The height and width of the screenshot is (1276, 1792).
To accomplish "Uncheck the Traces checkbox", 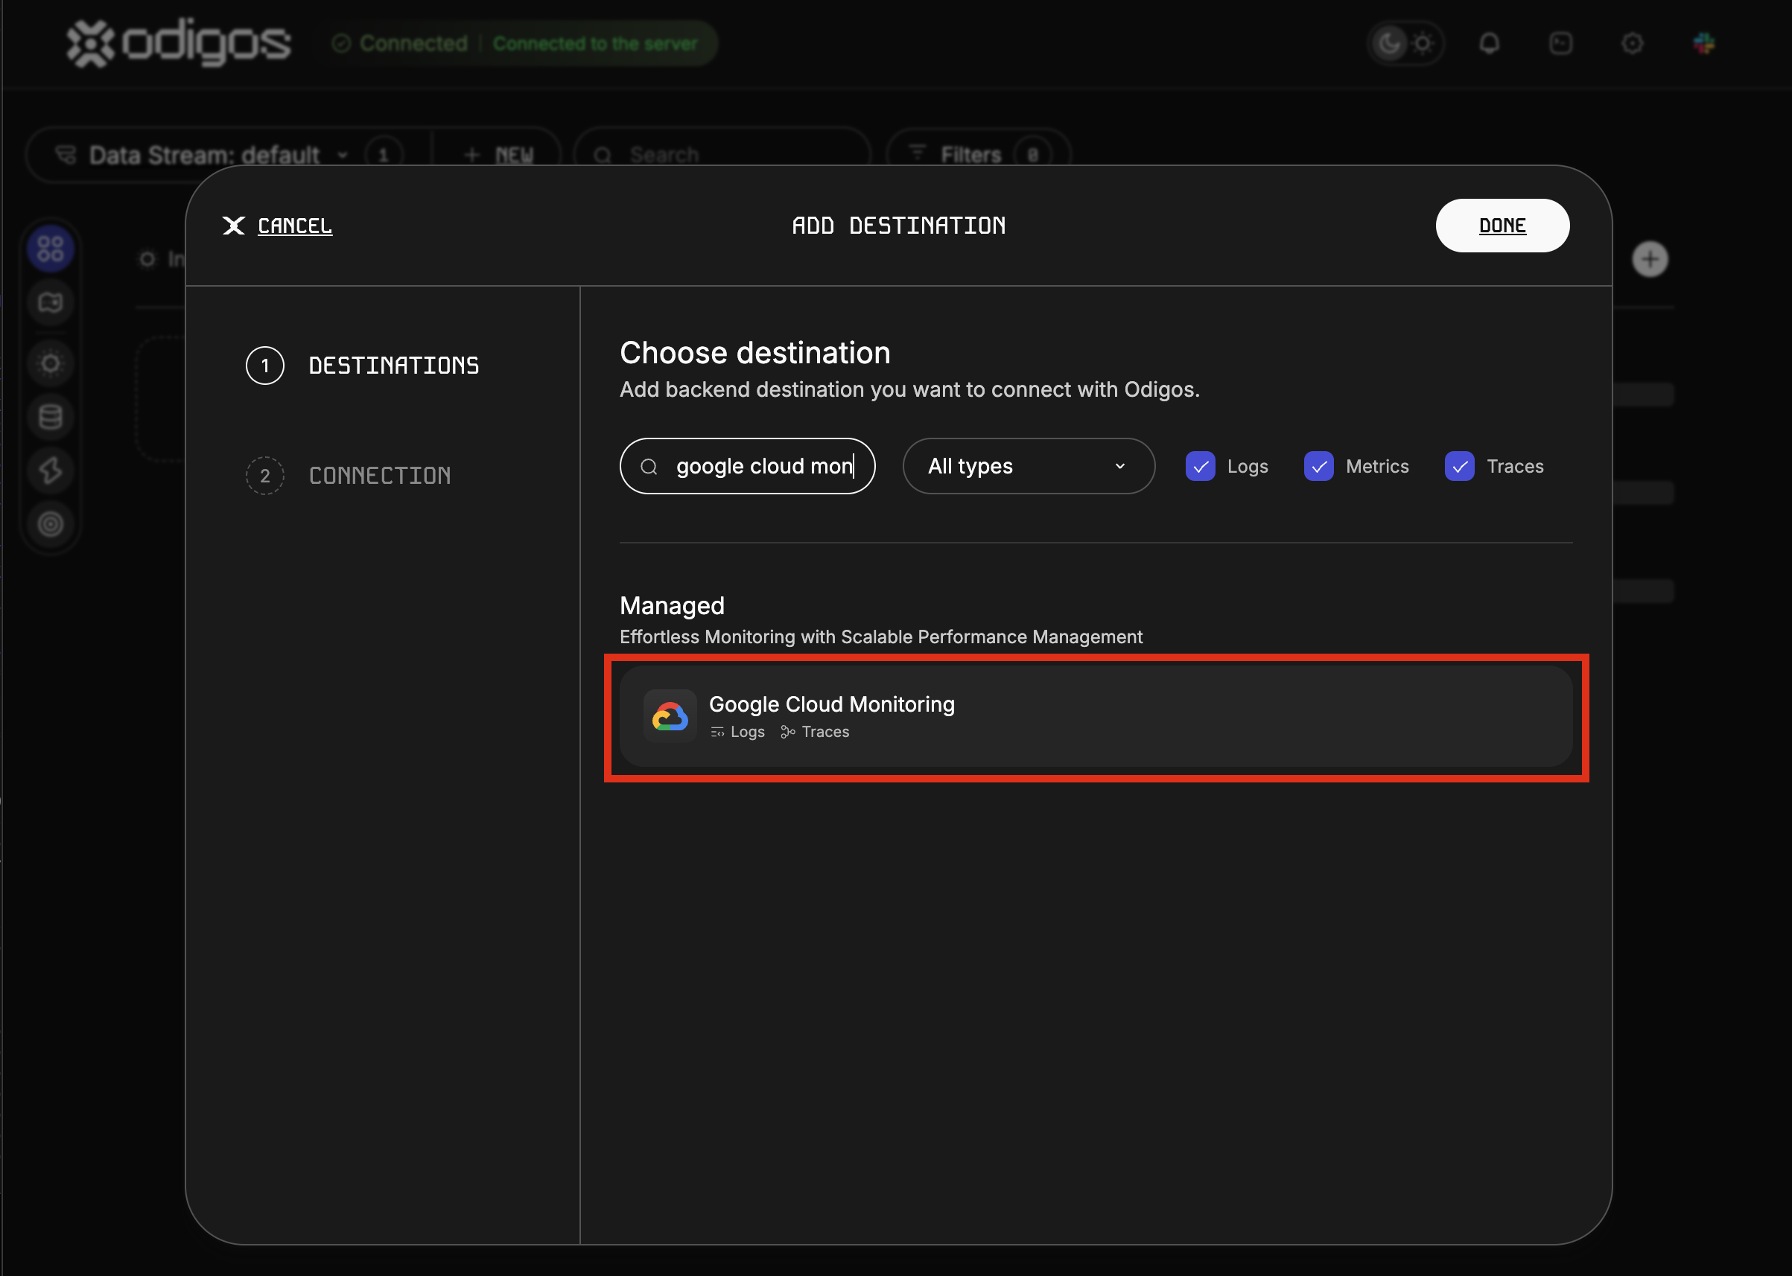I will pyautogui.click(x=1459, y=467).
